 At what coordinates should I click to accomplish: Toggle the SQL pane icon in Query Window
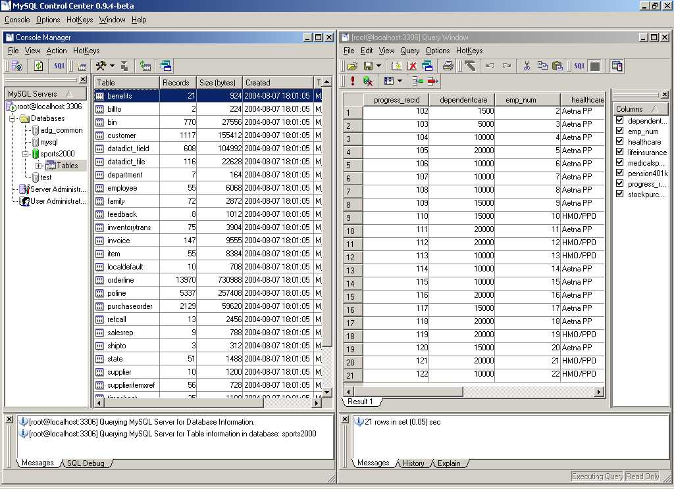(x=579, y=66)
